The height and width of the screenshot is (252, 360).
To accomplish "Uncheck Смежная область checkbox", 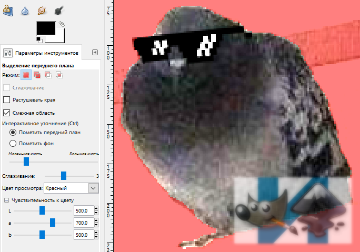I will (x=6, y=113).
